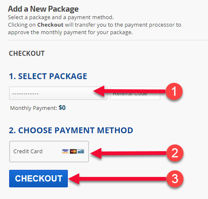Image resolution: width=208 pixels, height=199 pixels.
Task: Click the red circle numbered 1
Action: [174, 91]
